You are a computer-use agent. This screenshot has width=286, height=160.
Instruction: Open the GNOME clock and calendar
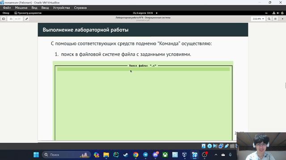[143, 13]
